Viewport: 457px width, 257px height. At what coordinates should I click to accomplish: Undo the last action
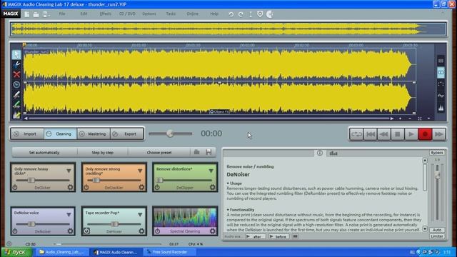(231, 14)
